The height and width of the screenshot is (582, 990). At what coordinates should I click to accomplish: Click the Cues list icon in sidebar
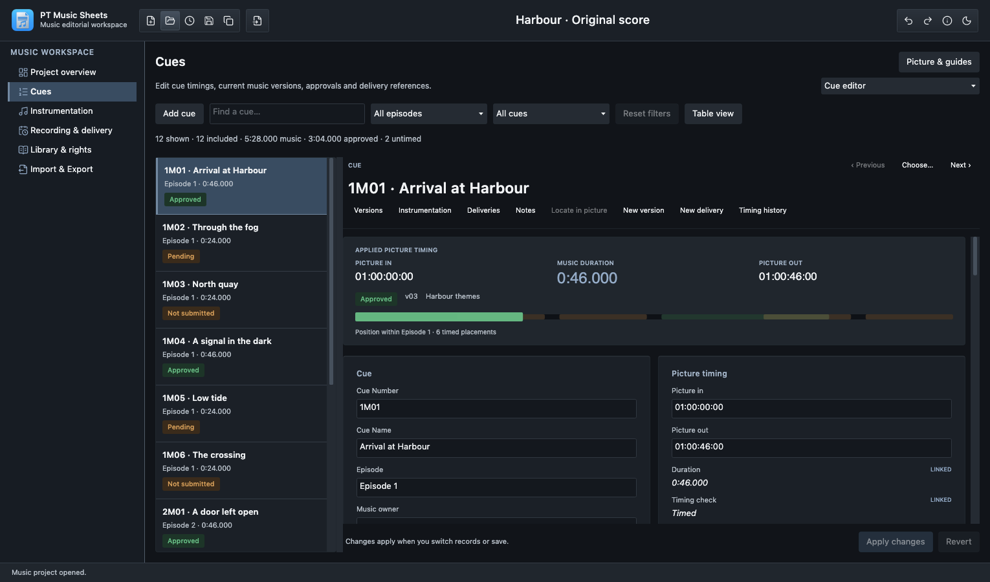click(23, 92)
